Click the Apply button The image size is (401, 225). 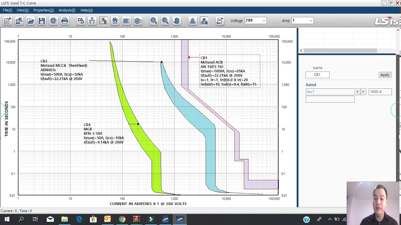point(385,75)
